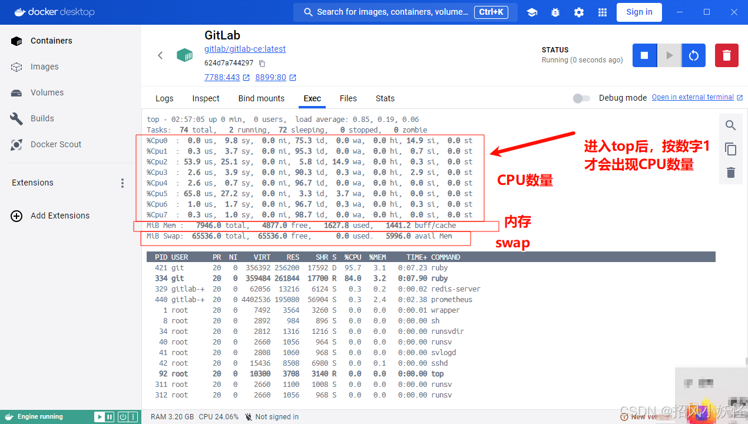Focus the Search for images, containers field
Screen dimensions: 748x424
[x=405, y=12]
